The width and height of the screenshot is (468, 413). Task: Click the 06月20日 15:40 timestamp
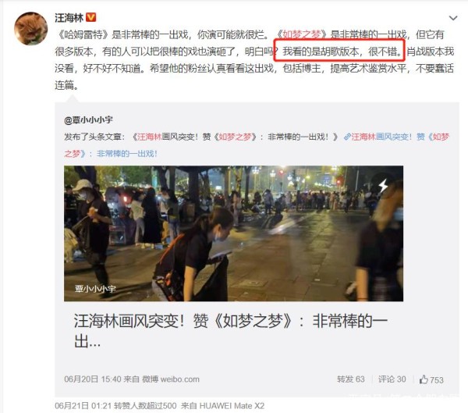coord(93,379)
